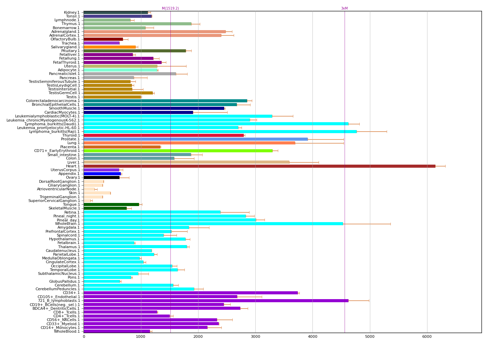Select the purple CD34+.1 bar

[x=191, y=293]
